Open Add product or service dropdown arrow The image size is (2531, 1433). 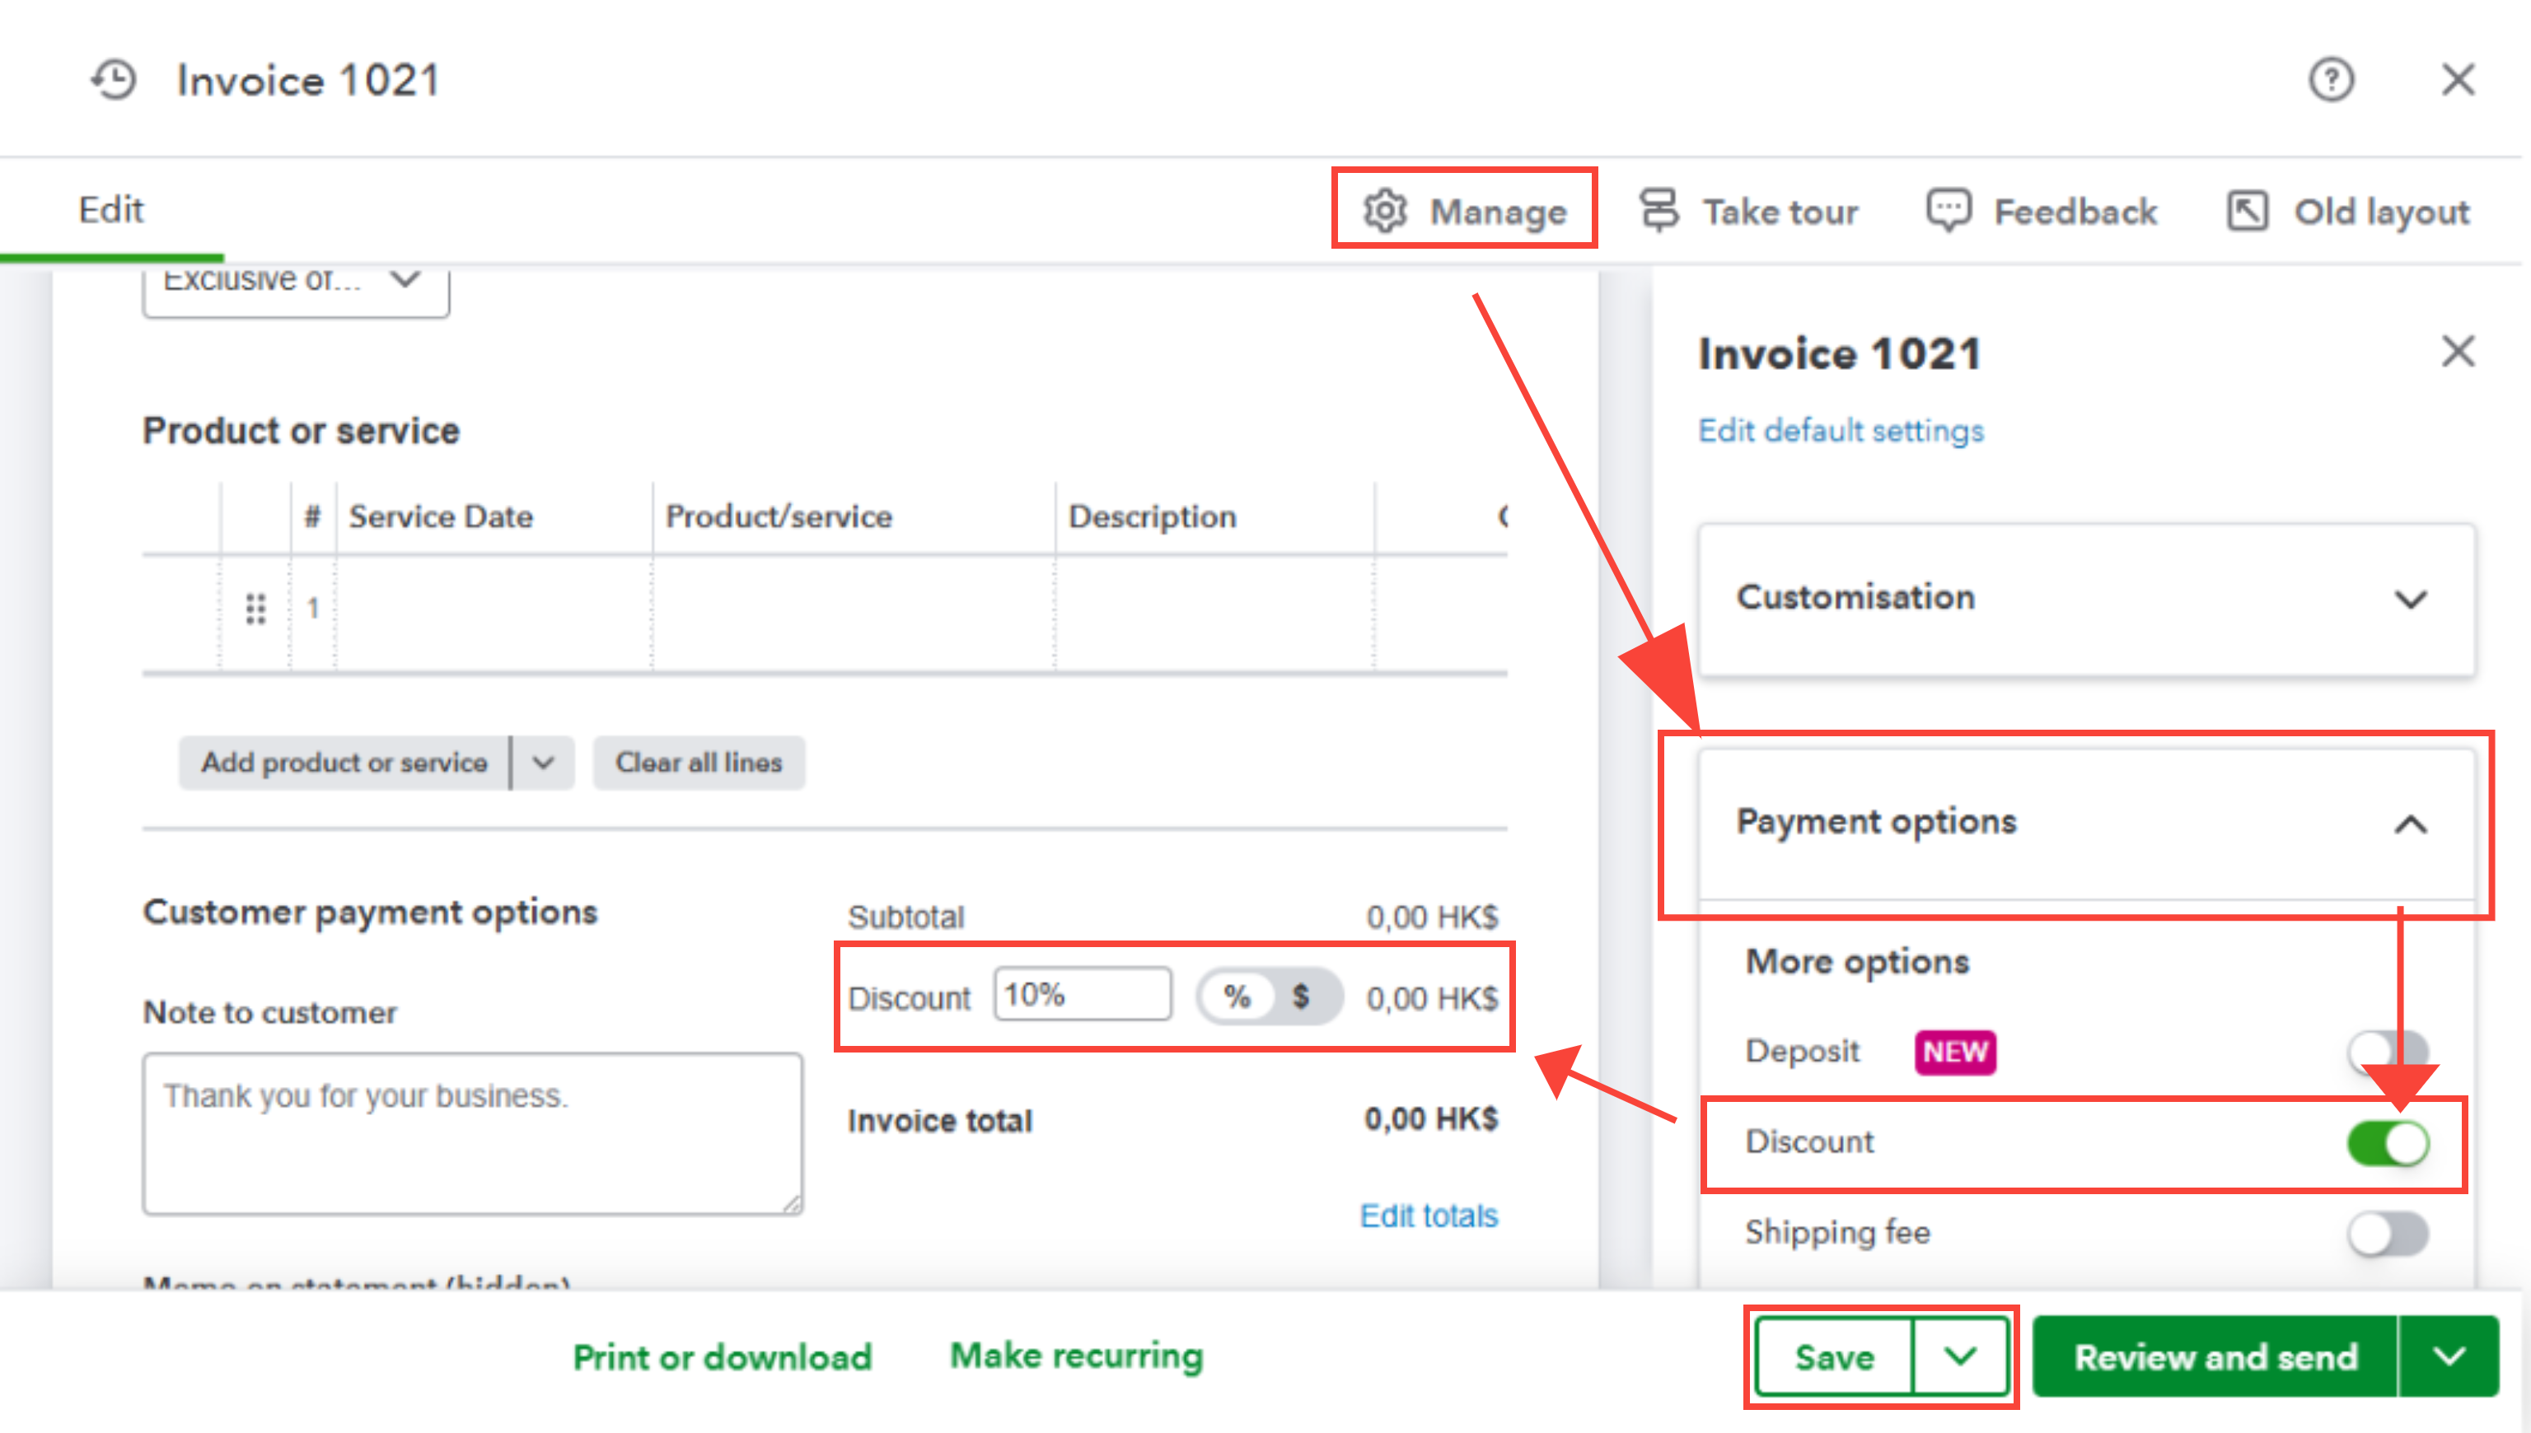pyautogui.click(x=544, y=763)
